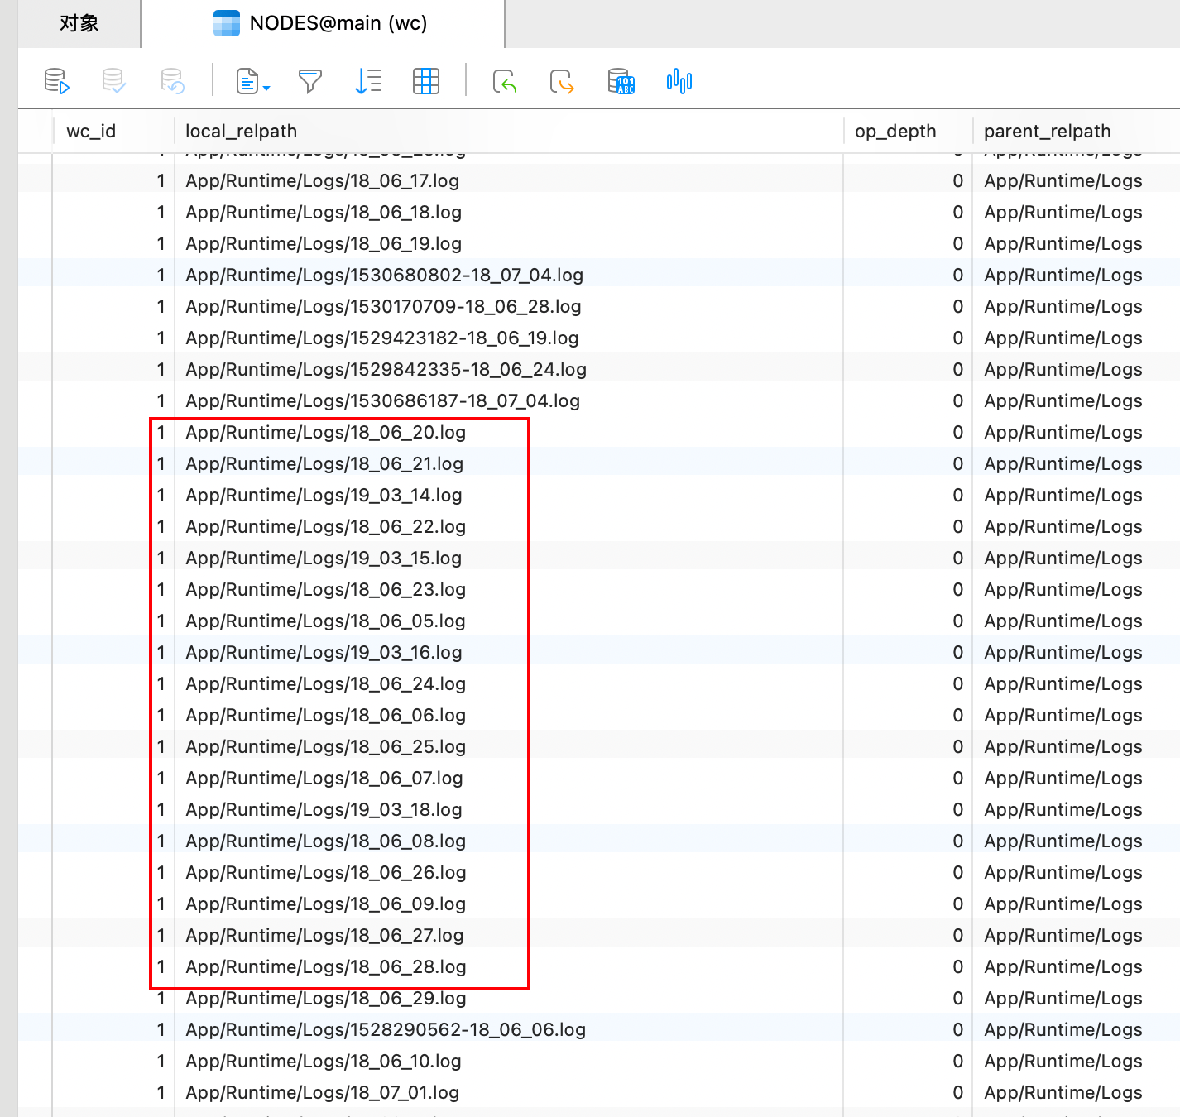Screen dimensions: 1180x1117
Task: Select cell App/Runtime/Logs/18_06_19.log
Action: 509,243
